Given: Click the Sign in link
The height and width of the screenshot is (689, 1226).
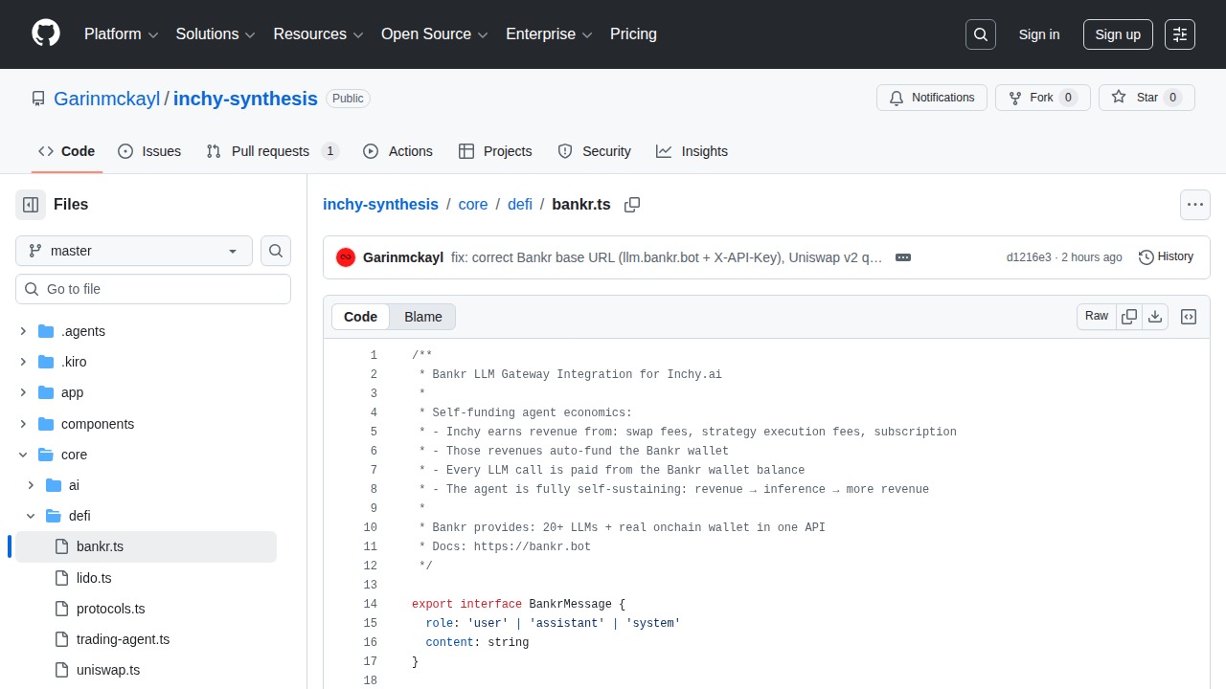Looking at the screenshot, I should click(1039, 34).
